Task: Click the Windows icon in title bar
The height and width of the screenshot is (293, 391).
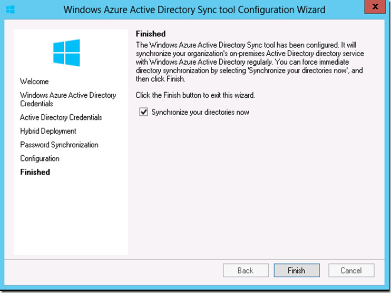Action: 10,9
